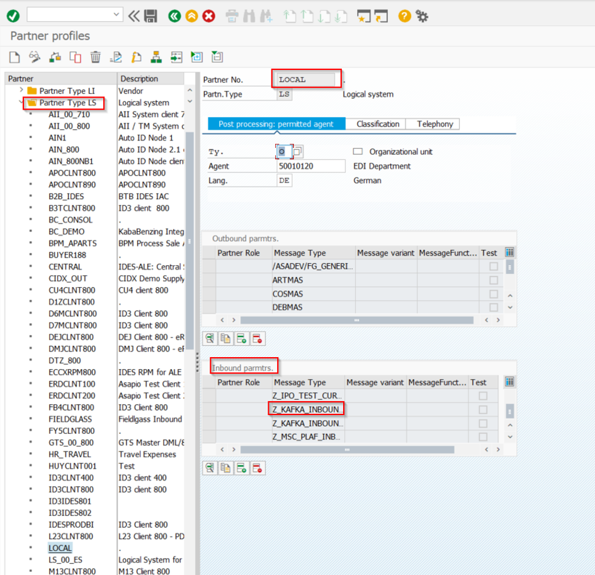Click inbound Delete parameter minus icon
Screen dimensions: 595x575
tap(258, 468)
